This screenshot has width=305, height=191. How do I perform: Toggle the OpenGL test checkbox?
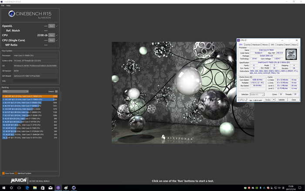[57, 26]
